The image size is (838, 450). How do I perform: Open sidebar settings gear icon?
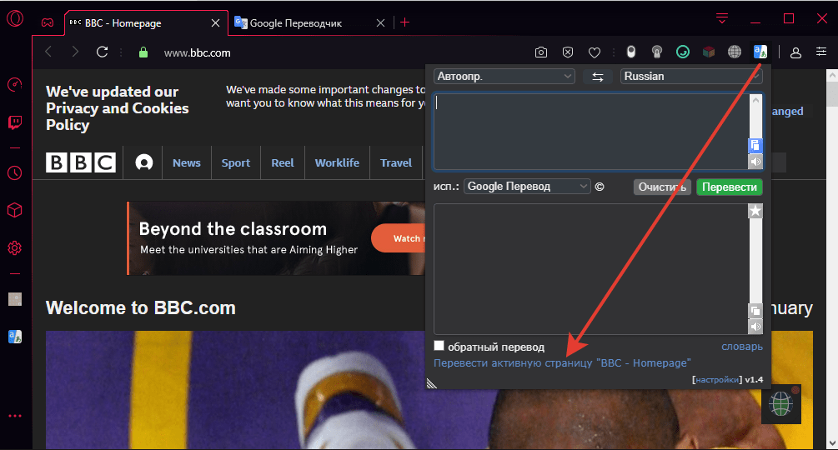tap(14, 247)
